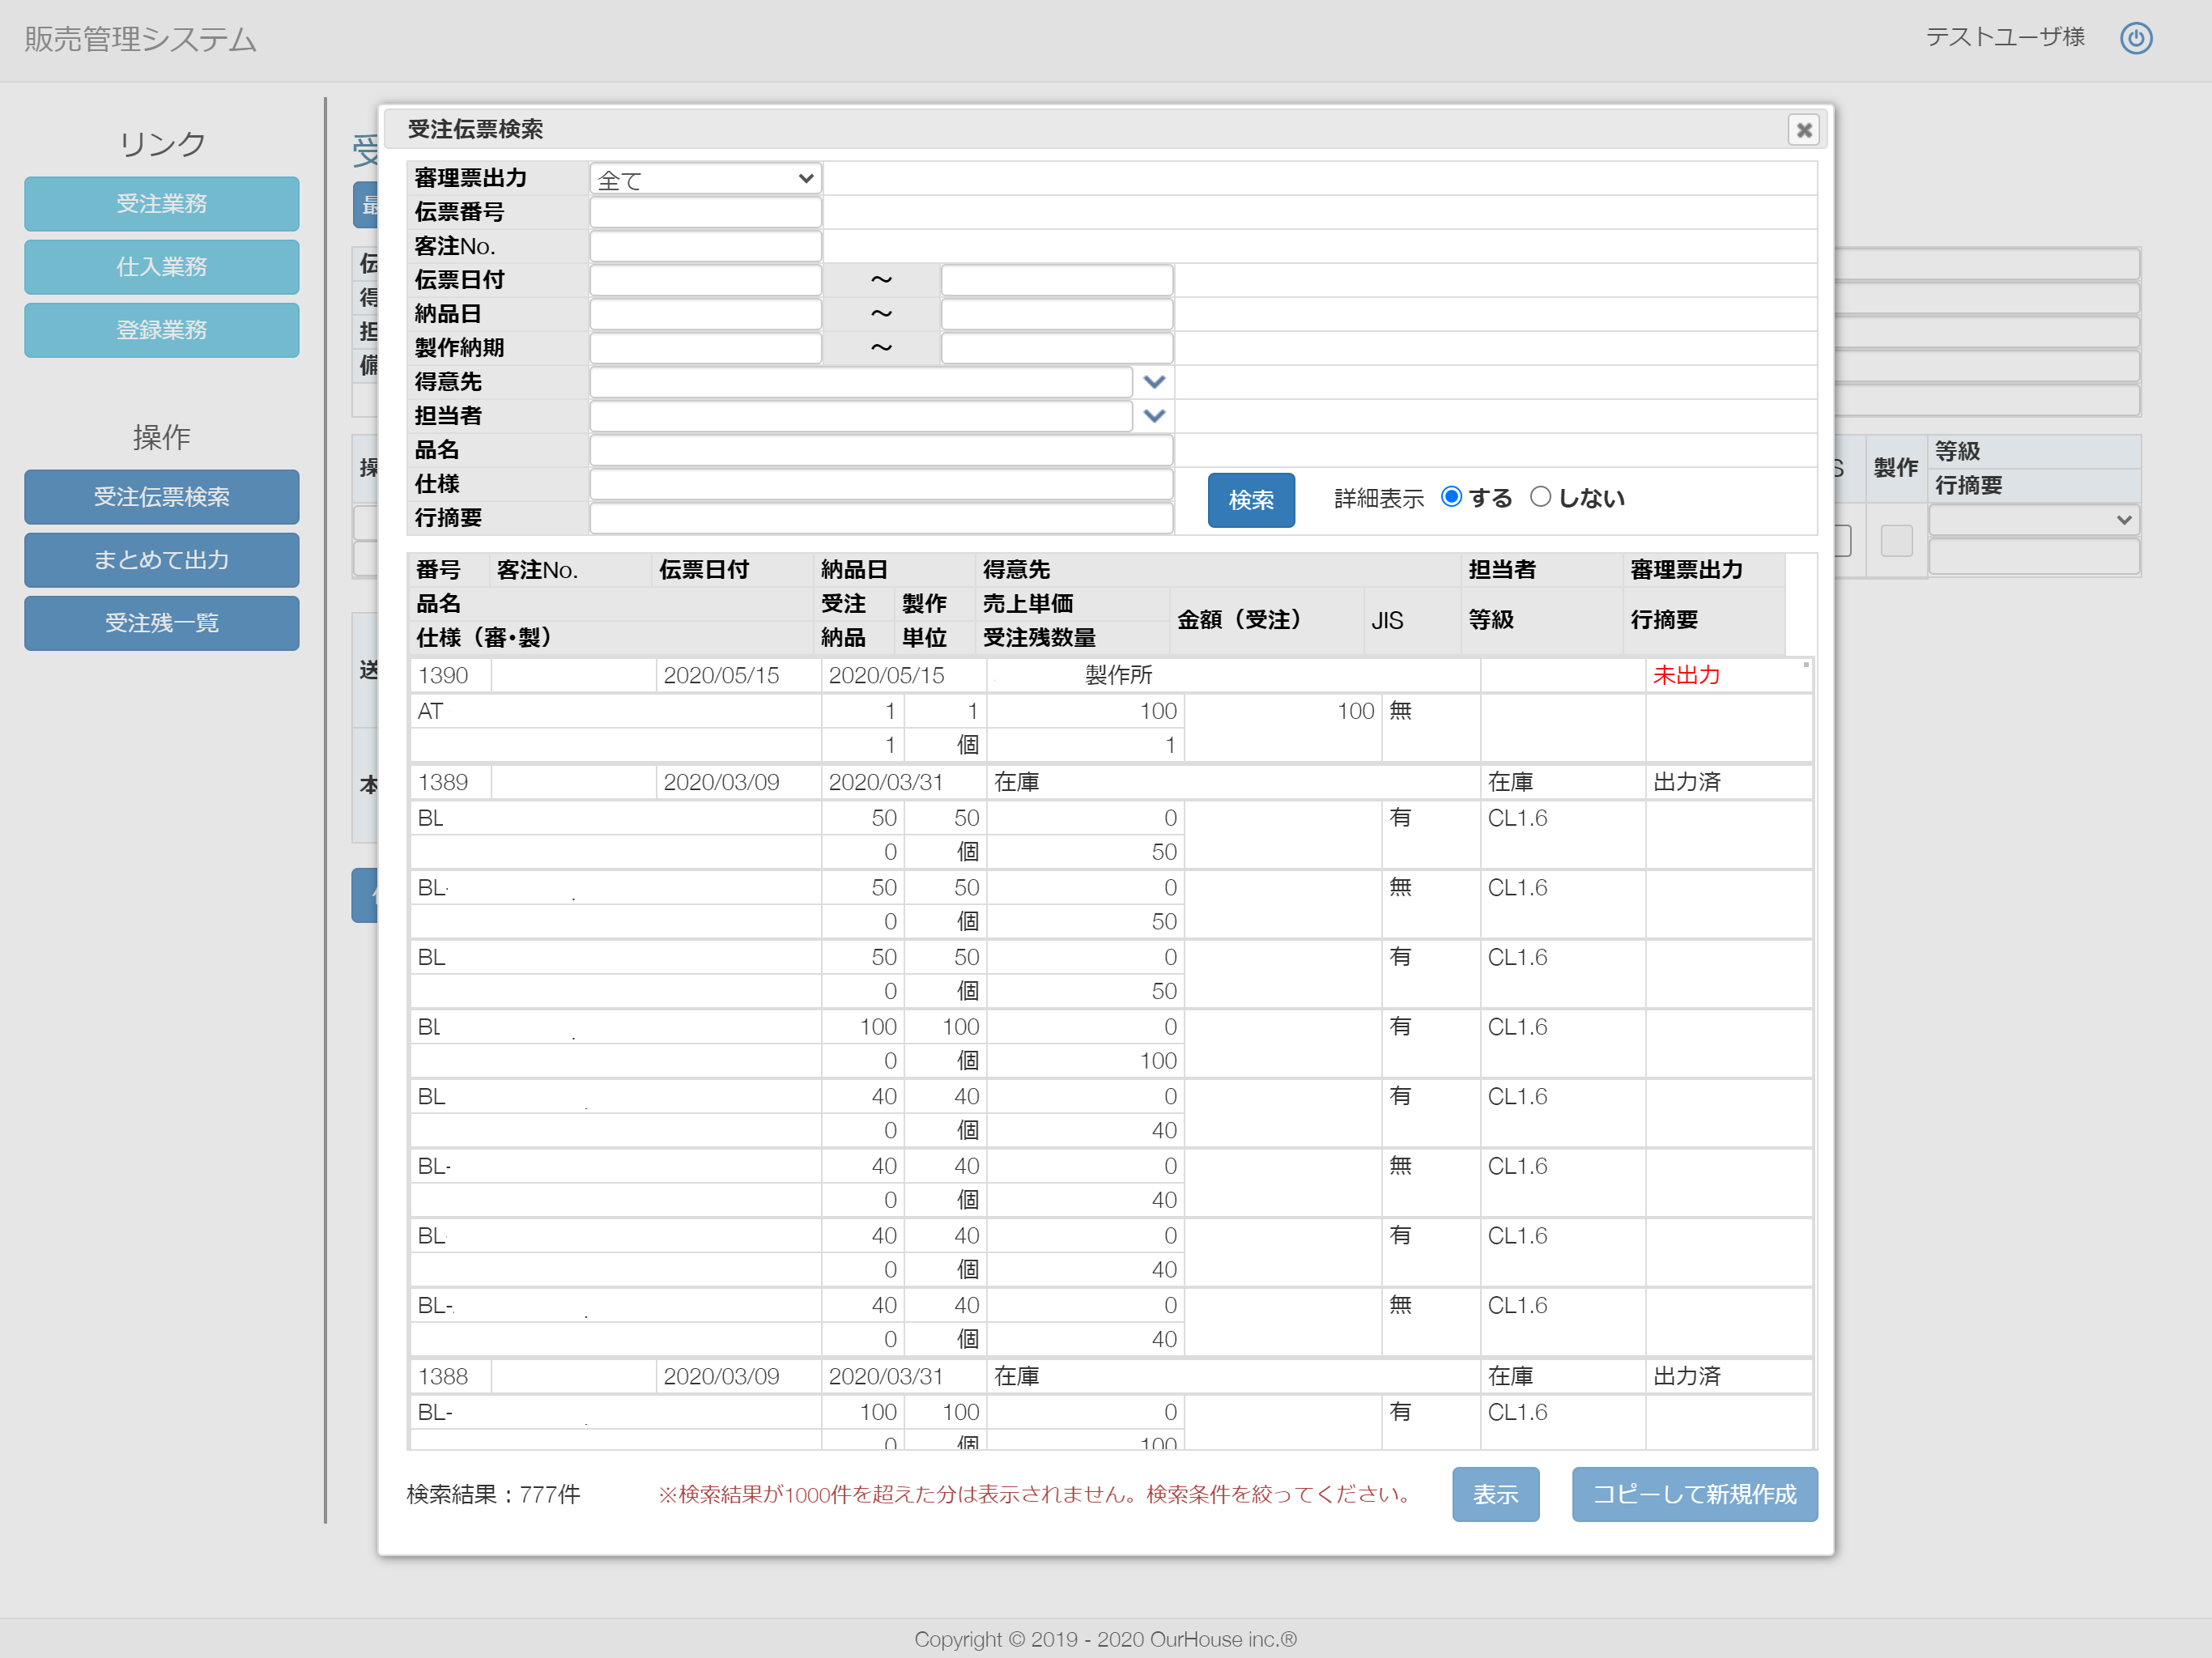2212x1658 pixels.
Task: Click the 納品日 start date field
Action: pyautogui.click(x=705, y=315)
